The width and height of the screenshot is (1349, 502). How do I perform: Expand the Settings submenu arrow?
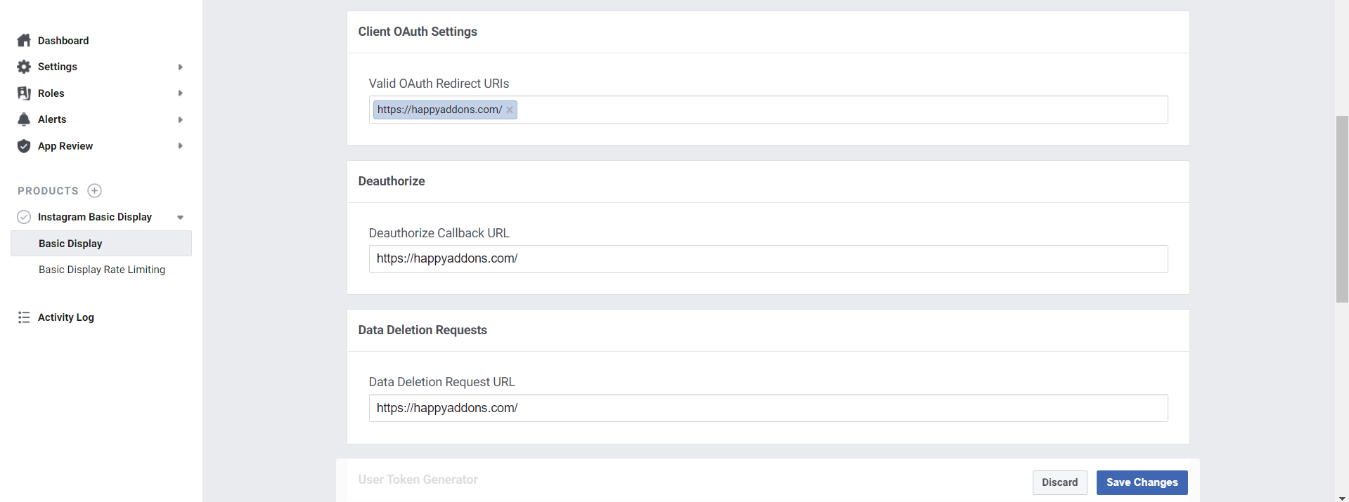[x=181, y=67]
